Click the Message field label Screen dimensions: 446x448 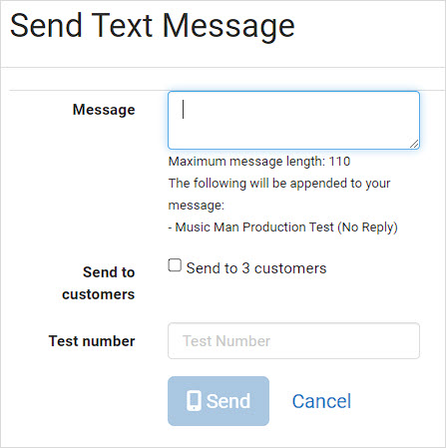[x=104, y=110]
